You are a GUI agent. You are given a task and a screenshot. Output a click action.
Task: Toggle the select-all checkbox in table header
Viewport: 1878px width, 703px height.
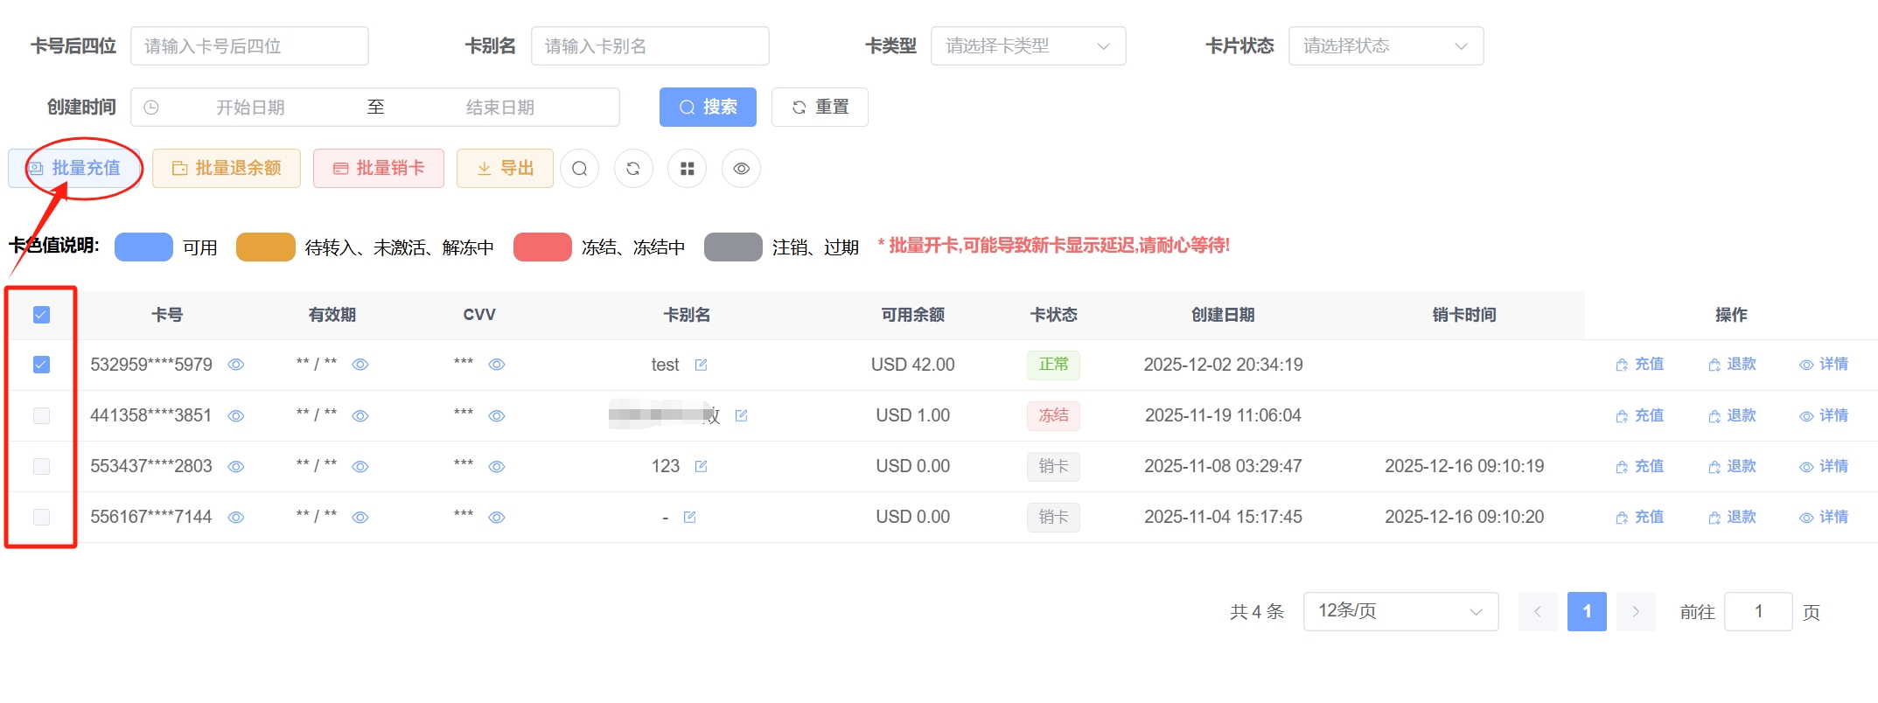pos(41,315)
